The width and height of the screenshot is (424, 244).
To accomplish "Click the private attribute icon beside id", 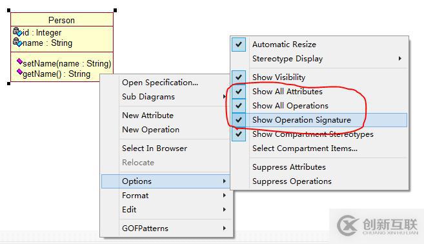I will 17,32.
